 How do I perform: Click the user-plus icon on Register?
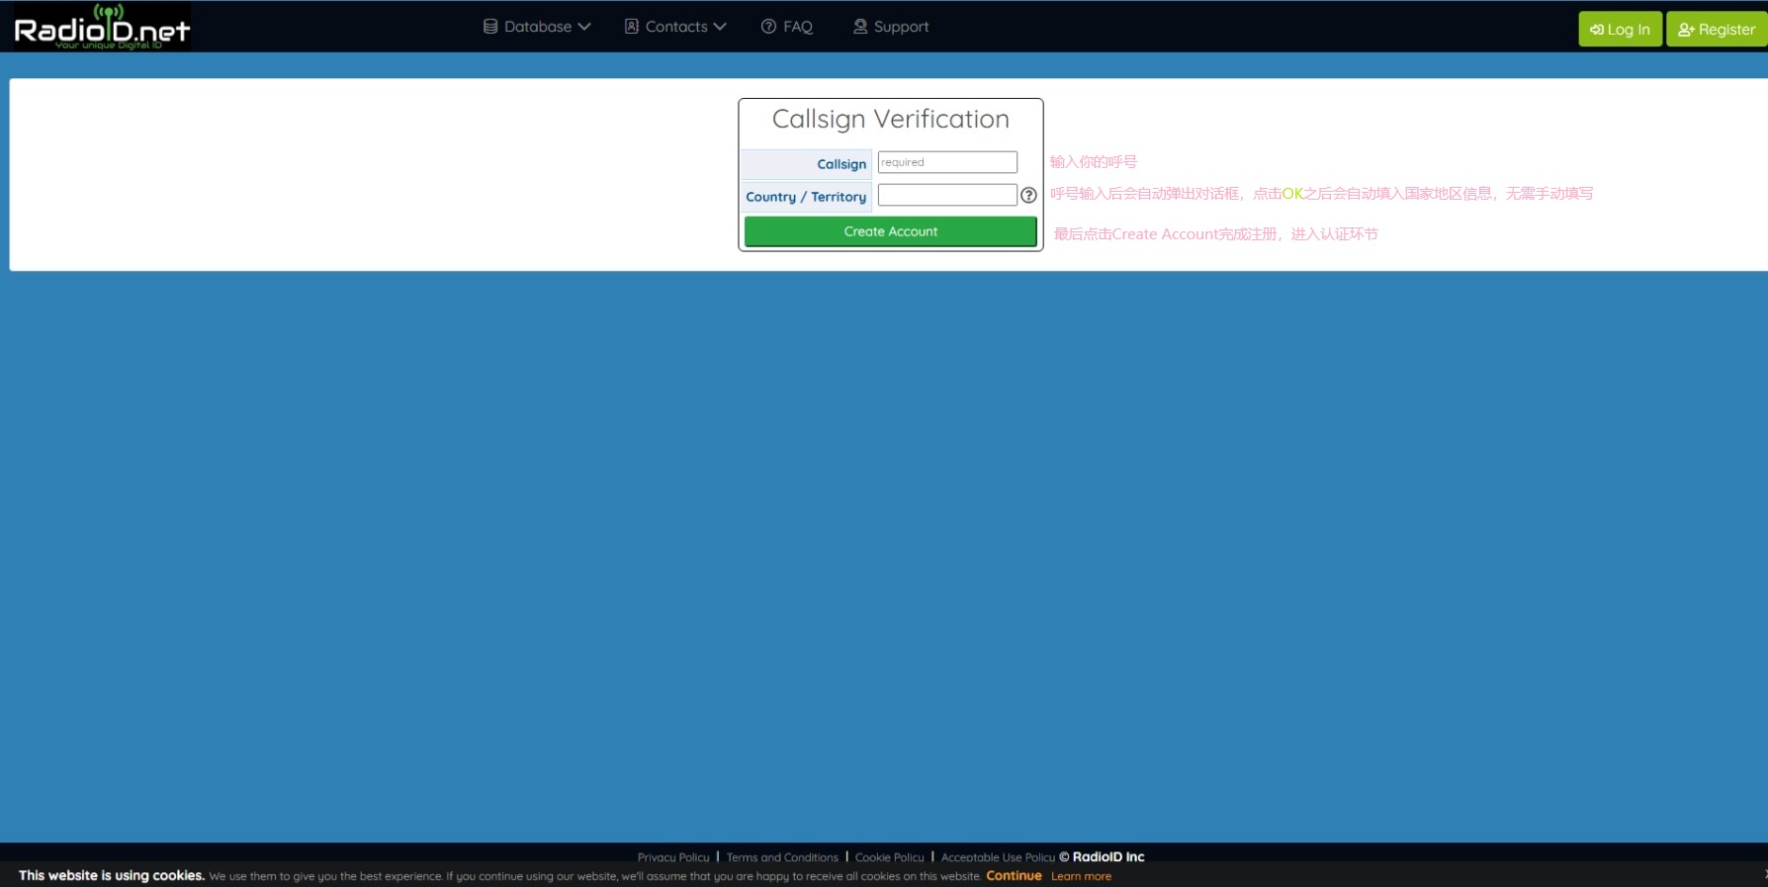(x=1686, y=30)
